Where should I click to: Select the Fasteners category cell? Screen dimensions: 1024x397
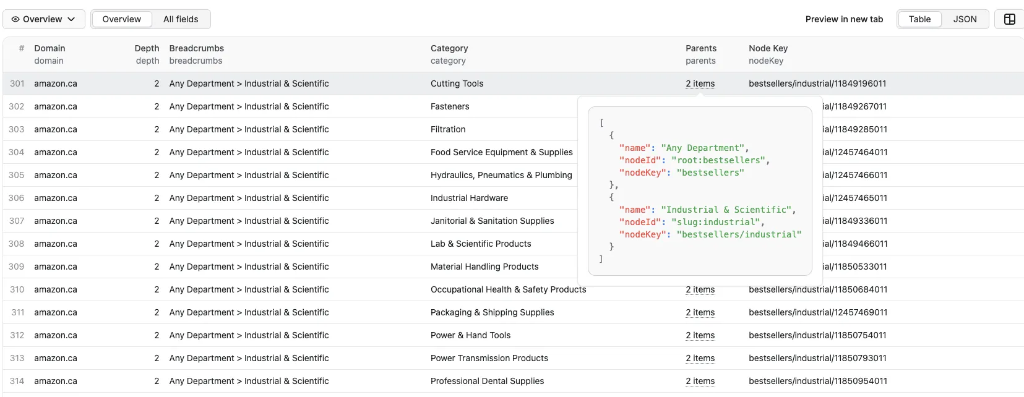pyautogui.click(x=450, y=106)
